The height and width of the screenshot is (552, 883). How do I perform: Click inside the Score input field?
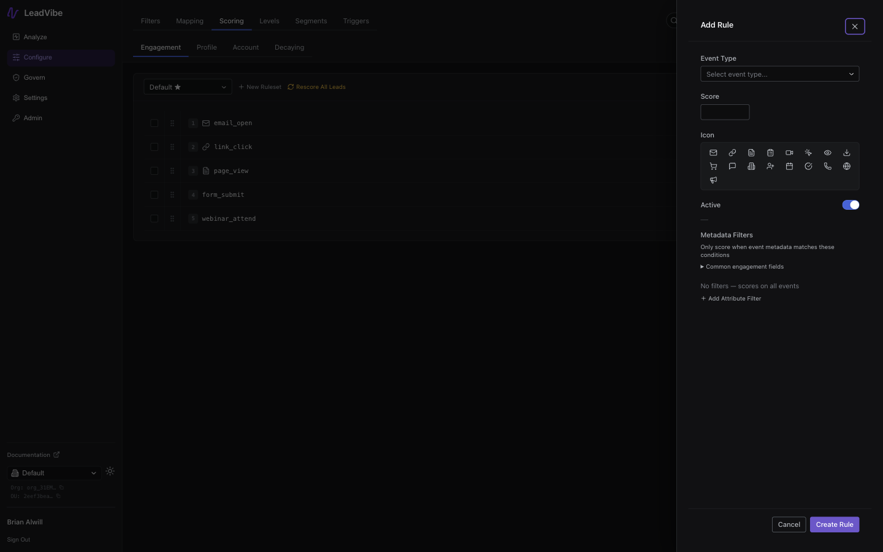pos(724,112)
